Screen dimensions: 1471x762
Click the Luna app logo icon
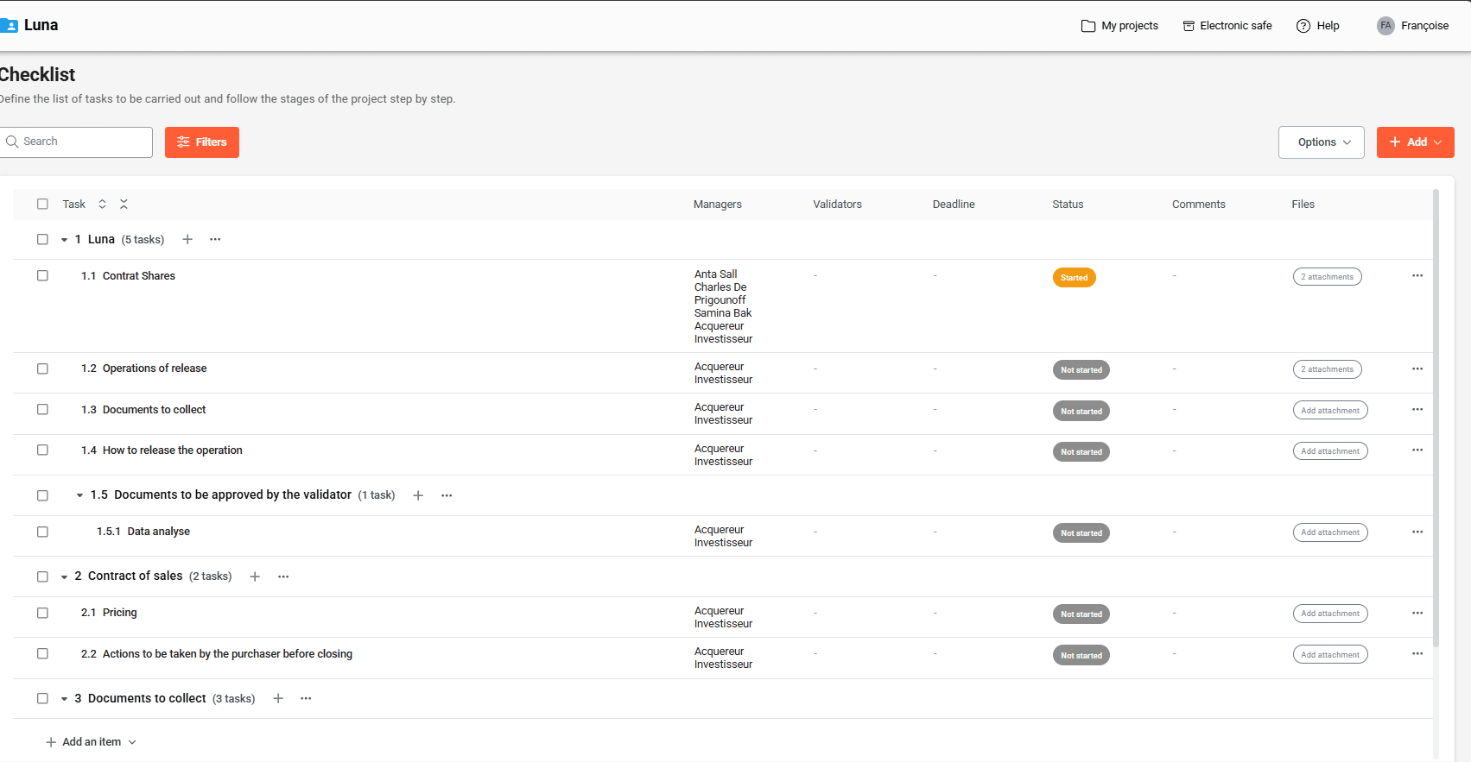click(x=10, y=26)
